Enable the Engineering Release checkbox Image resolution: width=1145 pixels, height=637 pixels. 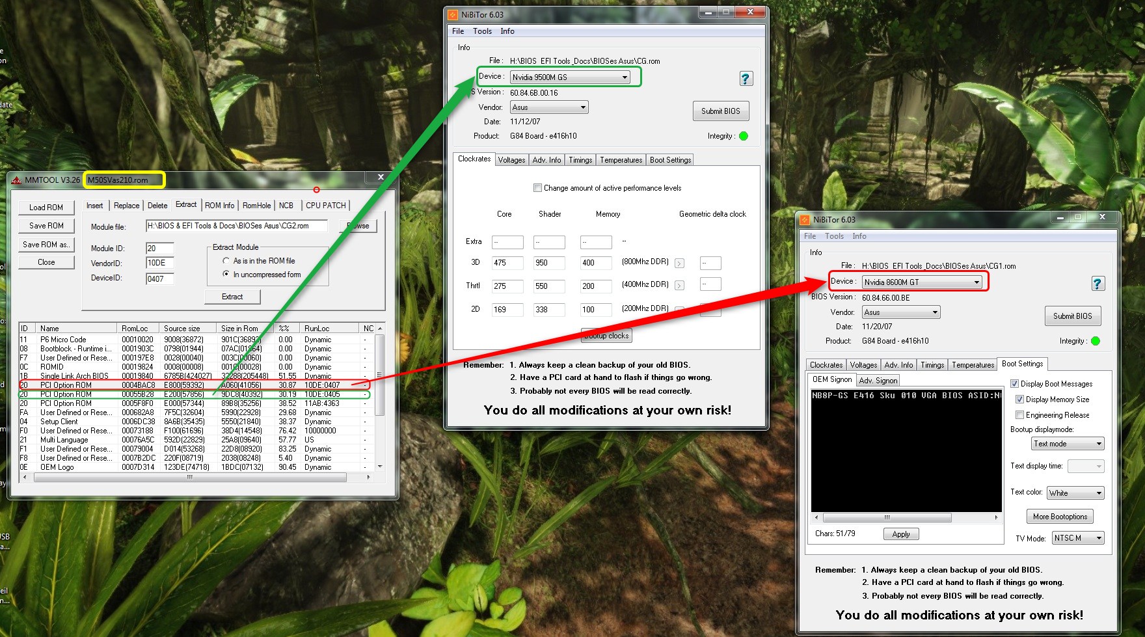(x=1019, y=415)
